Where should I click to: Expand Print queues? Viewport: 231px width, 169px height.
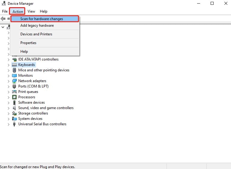click(8, 92)
